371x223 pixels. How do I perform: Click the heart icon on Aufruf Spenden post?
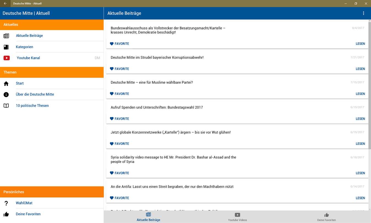click(112, 119)
